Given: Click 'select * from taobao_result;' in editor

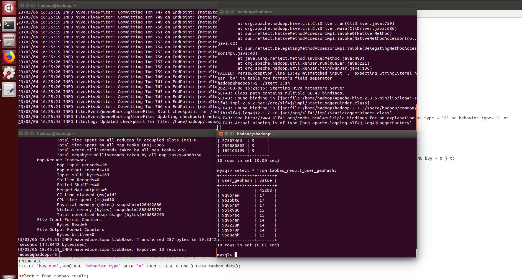Looking at the screenshot, I should point(54,276).
